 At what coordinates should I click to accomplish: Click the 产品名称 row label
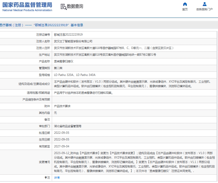click(x=44, y=61)
